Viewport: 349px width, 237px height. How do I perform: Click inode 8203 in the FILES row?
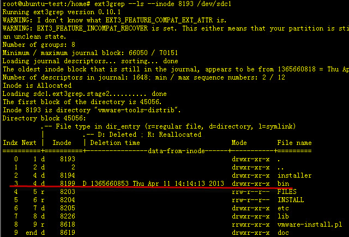(68, 192)
